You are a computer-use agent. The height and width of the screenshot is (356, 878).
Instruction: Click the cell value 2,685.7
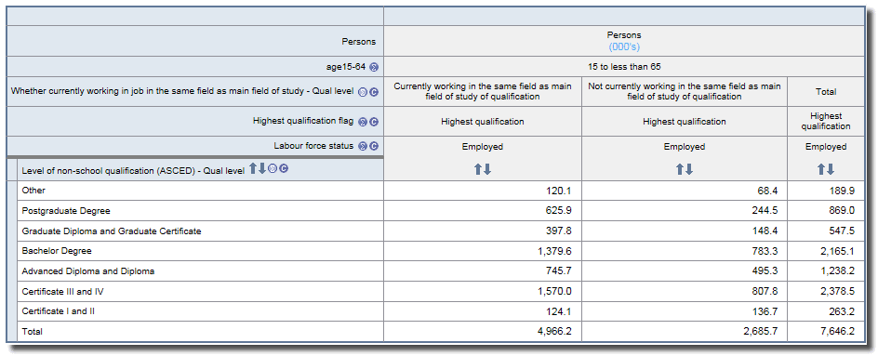coord(761,332)
